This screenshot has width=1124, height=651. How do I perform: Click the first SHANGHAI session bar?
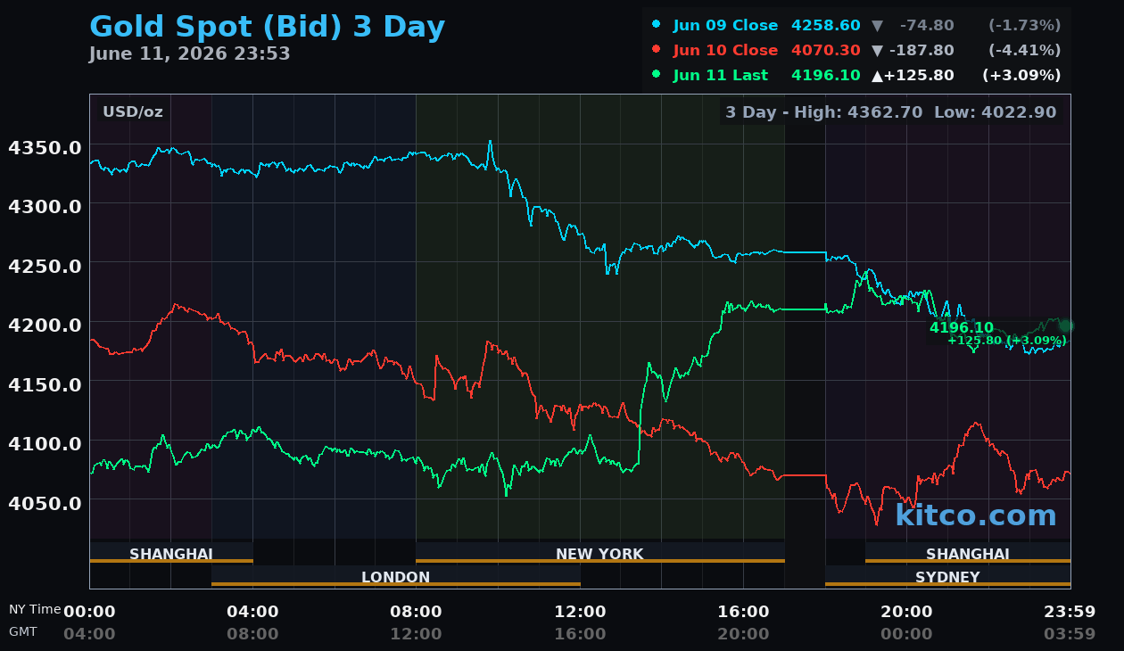coord(171,554)
